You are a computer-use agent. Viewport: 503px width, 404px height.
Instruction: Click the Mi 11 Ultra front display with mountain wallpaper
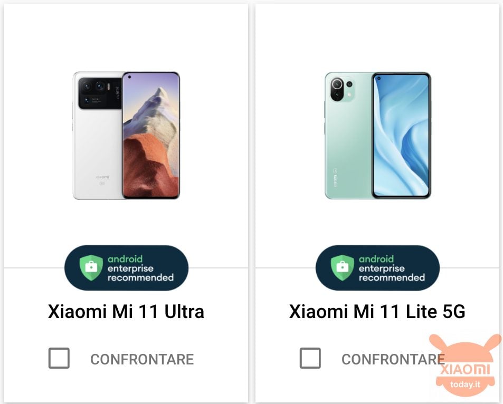(151, 136)
